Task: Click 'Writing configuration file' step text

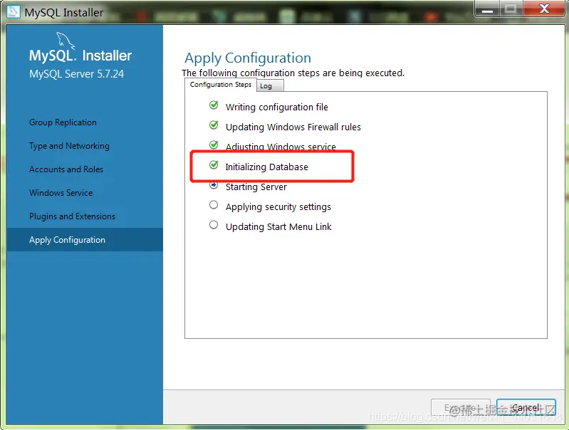Action: (277, 107)
